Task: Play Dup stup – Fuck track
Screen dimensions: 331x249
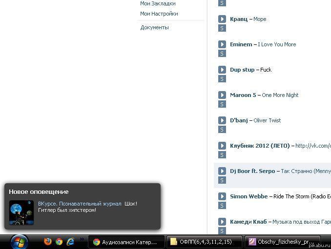Action: pyautogui.click(x=222, y=70)
